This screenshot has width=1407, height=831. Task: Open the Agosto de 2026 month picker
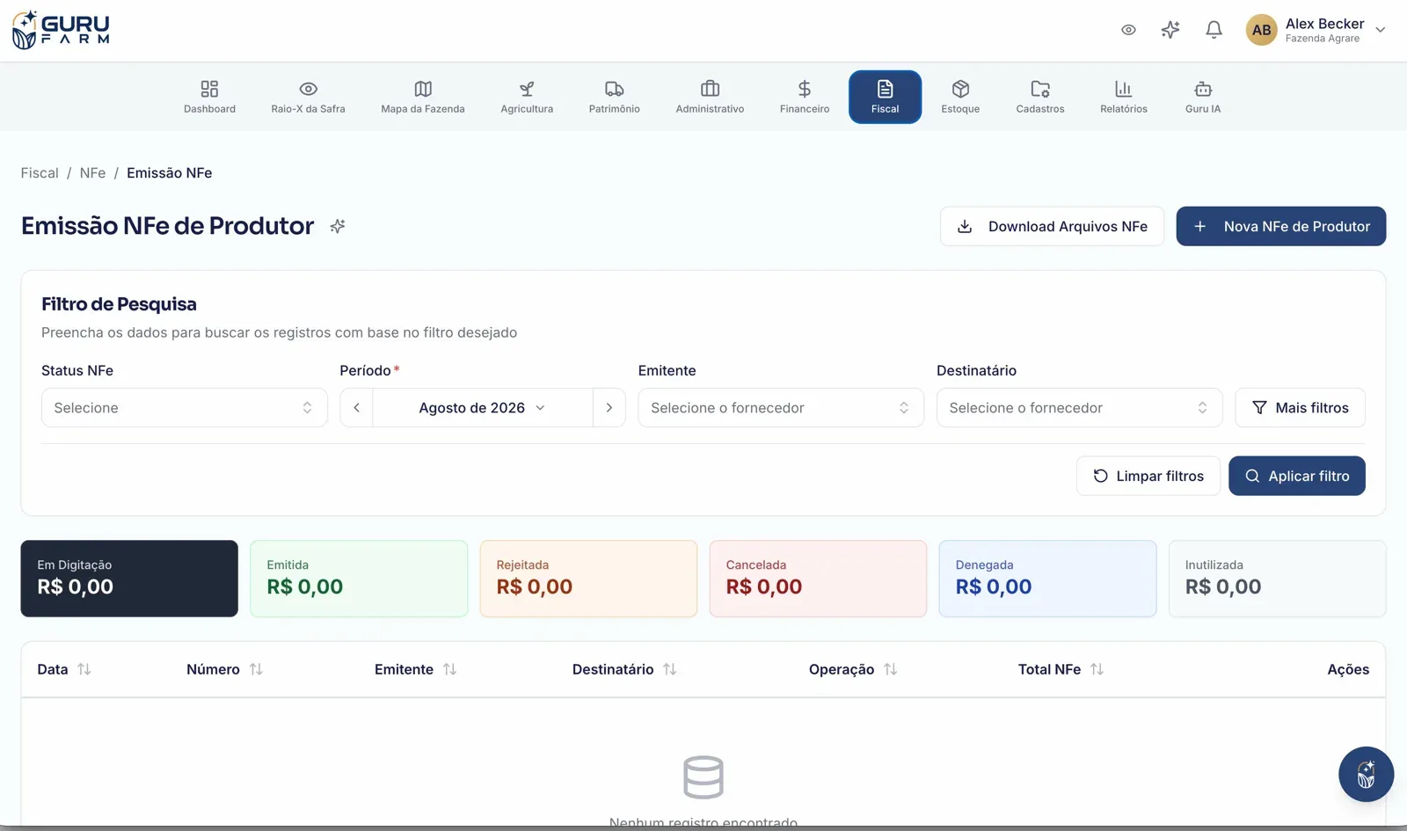tap(482, 408)
